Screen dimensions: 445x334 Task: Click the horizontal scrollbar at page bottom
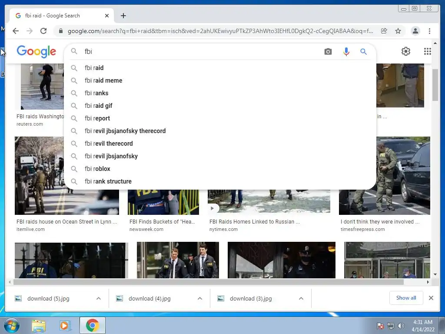pyautogui.click(x=209, y=282)
